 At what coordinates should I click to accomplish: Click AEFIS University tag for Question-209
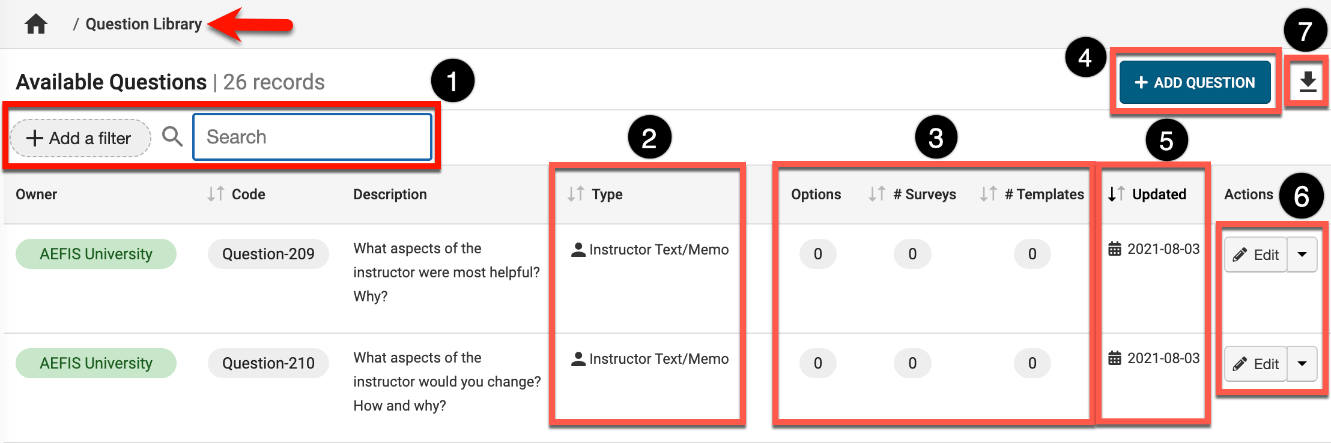pyautogui.click(x=96, y=254)
